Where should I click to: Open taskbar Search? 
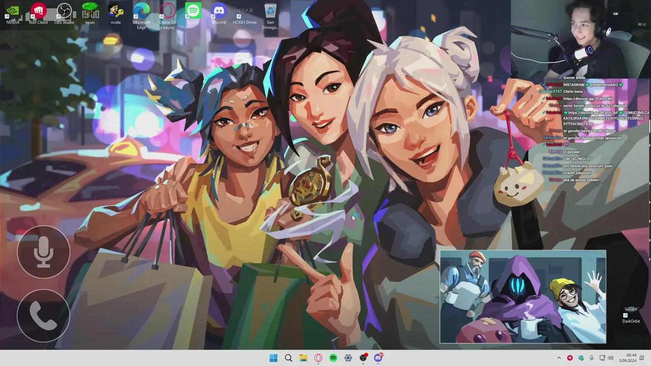288,358
